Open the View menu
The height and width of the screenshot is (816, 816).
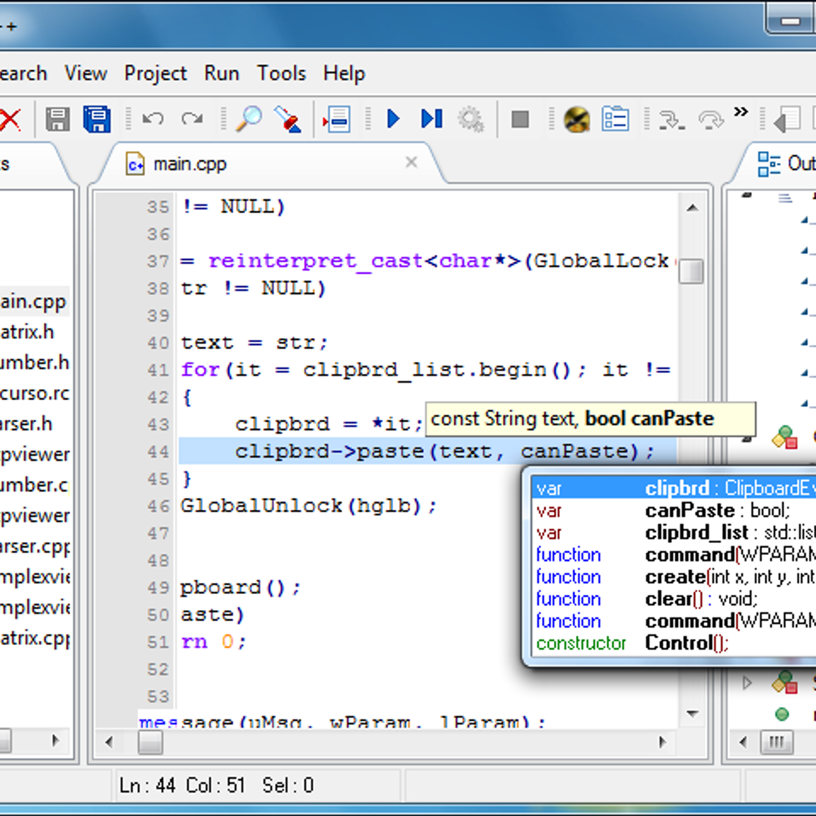86,73
